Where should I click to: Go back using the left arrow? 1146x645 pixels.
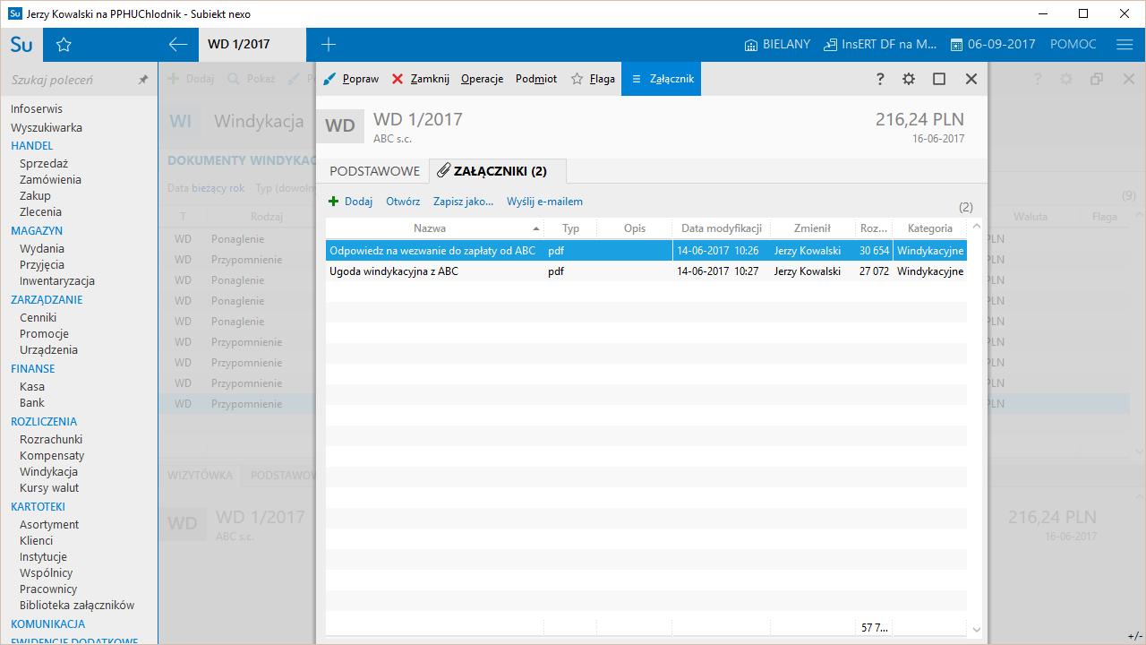click(177, 45)
